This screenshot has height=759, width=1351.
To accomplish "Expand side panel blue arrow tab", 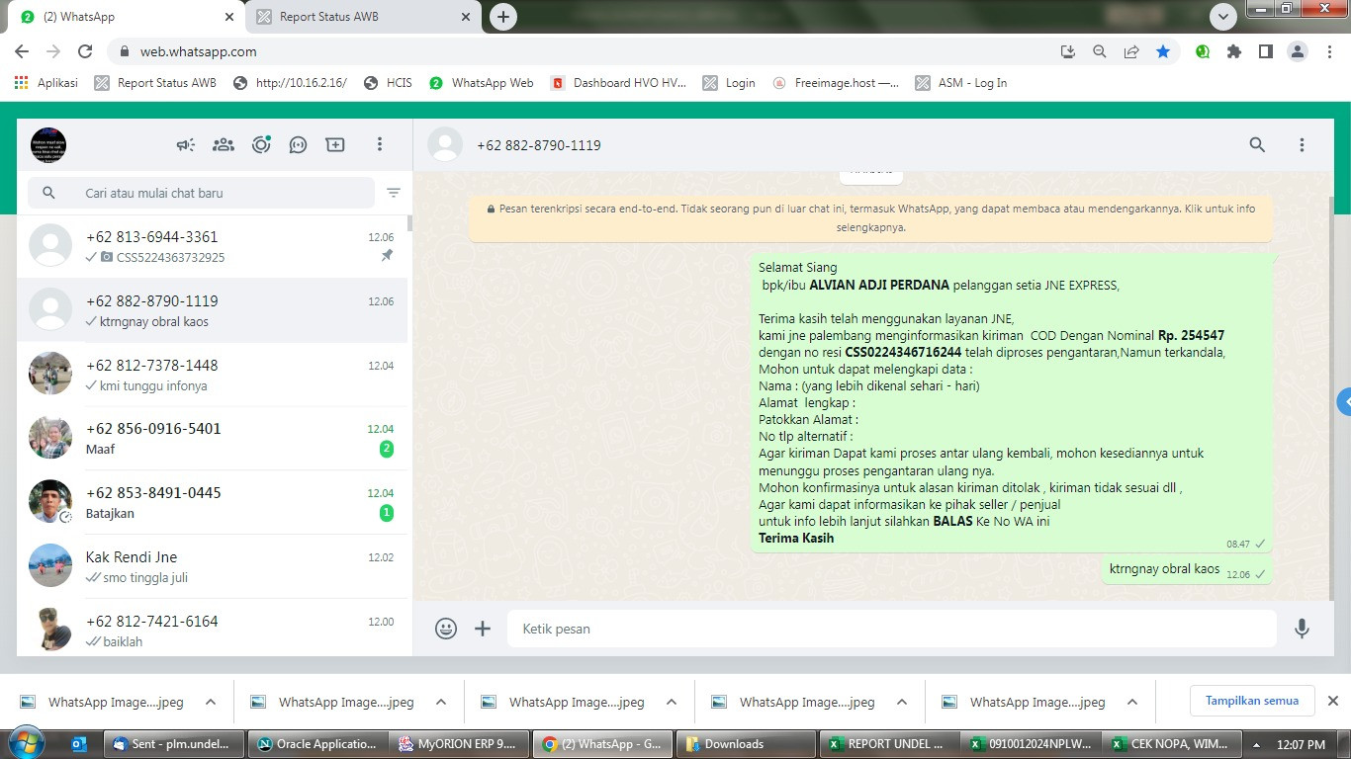I will [1344, 402].
